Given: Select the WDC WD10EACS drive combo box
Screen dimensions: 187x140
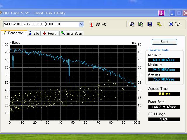Looking at the screenshot, I should click(x=44, y=24).
